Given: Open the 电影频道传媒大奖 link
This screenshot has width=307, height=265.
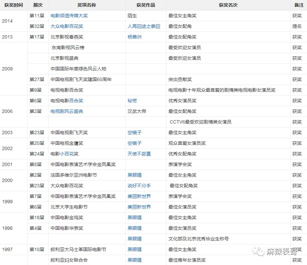Looking at the screenshot, I should (x=69, y=16).
